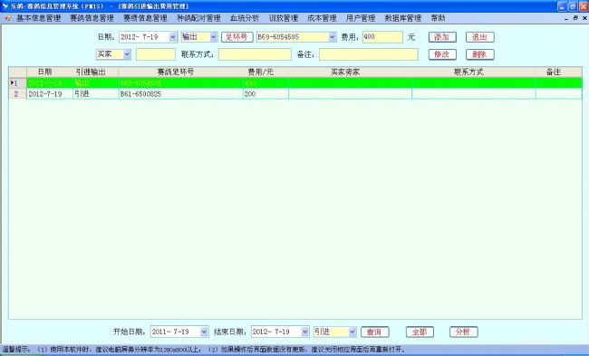Open the ring number dropdown B69-6054505
Image resolution: width=589 pixels, height=356 pixels.
(332, 37)
